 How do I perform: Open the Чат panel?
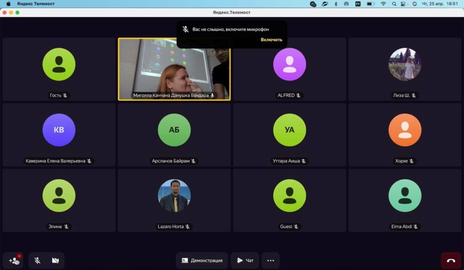245,260
